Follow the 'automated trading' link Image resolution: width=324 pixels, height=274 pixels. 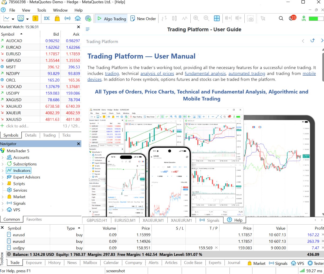(x=247, y=73)
